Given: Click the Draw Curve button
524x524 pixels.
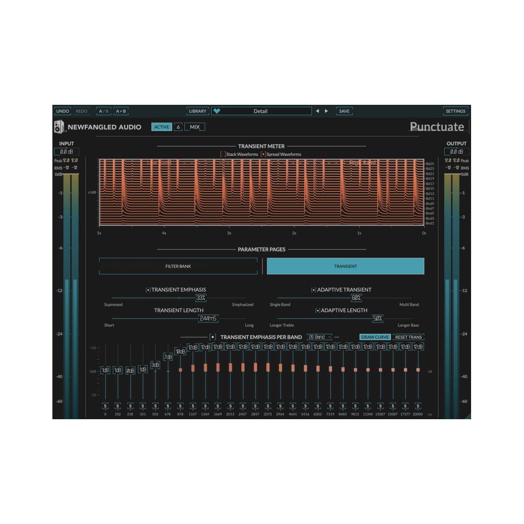Looking at the screenshot, I should (375, 337).
